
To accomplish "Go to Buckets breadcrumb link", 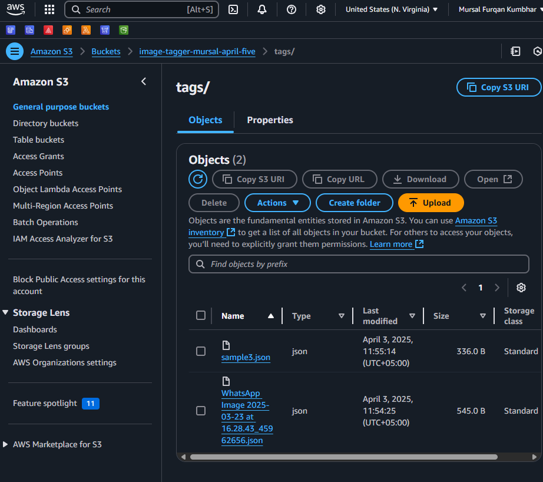I will tap(106, 51).
